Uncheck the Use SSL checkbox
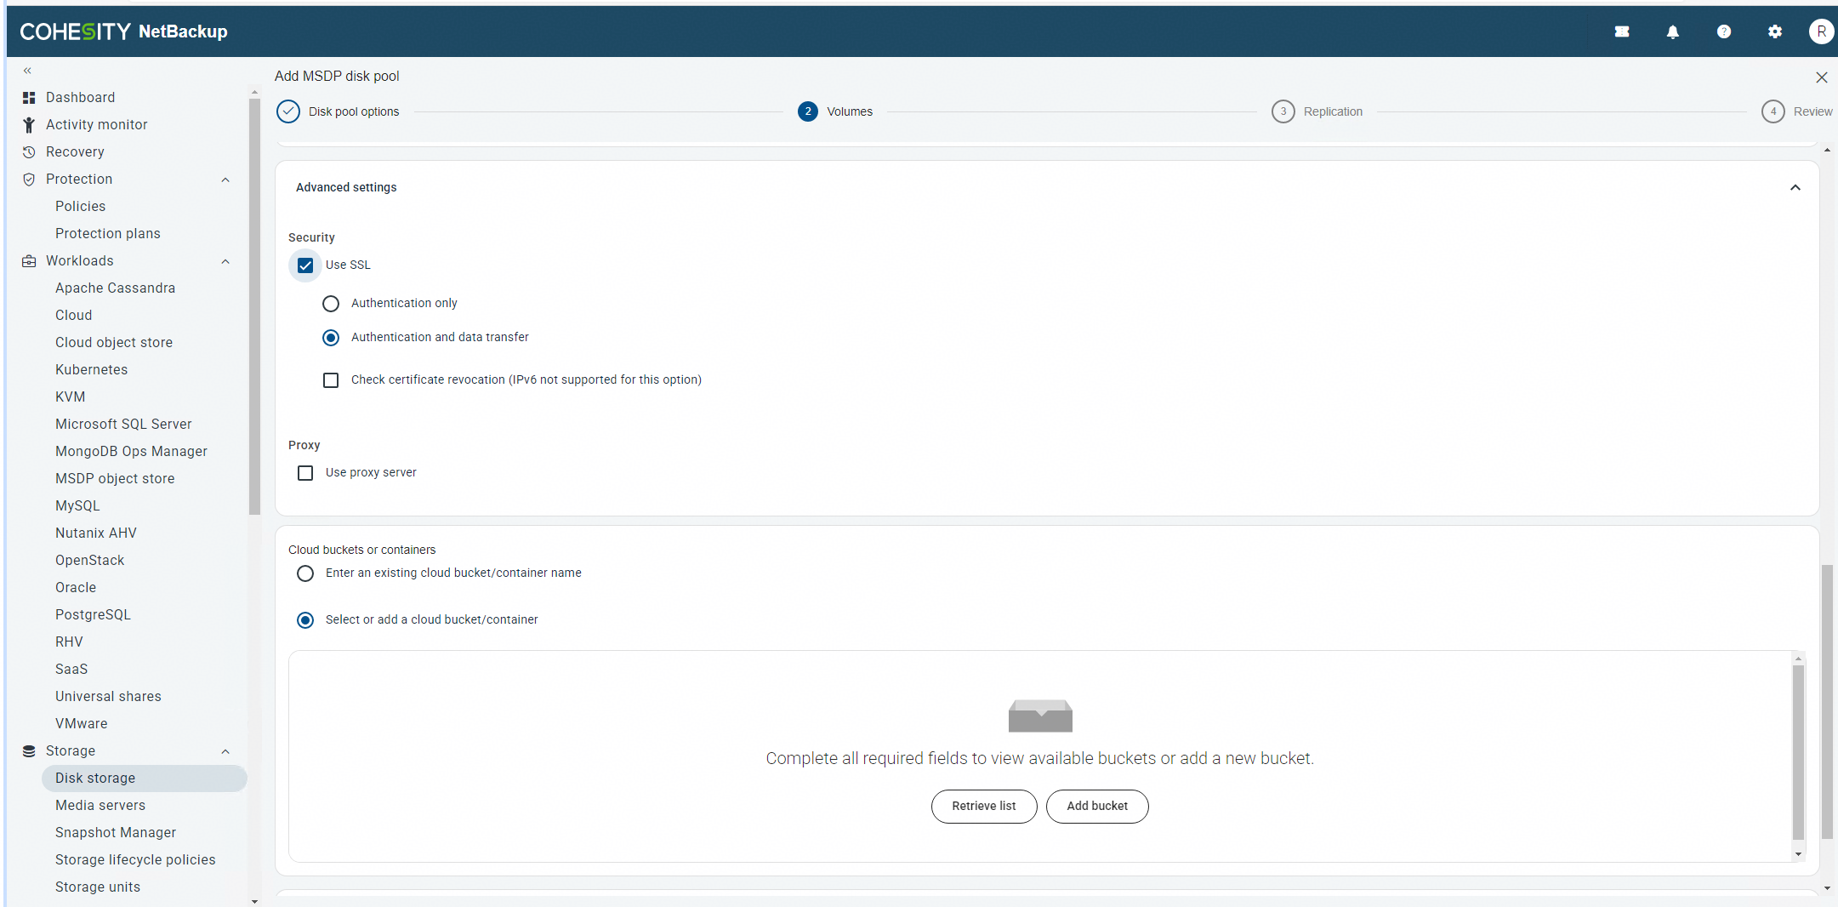This screenshot has height=907, width=1838. click(305, 265)
